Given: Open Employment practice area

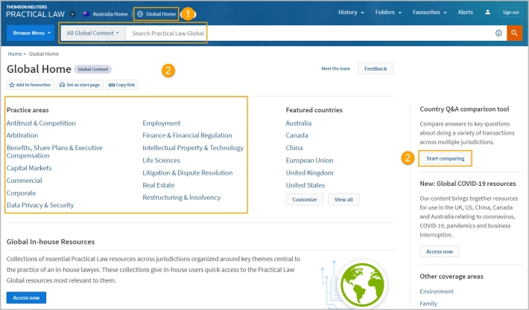Looking at the screenshot, I should 161,123.
